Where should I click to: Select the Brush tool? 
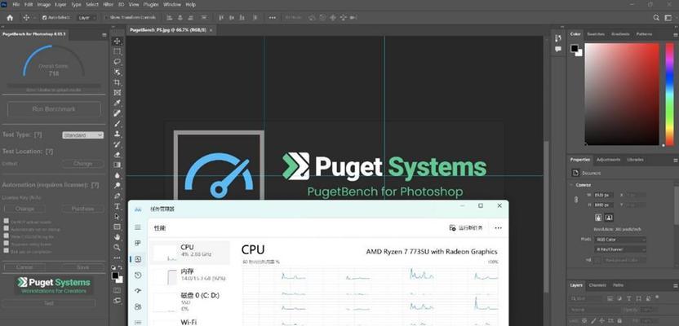tap(117, 124)
